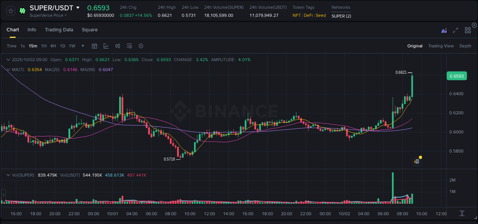Open the extra timeframes dropdown beside 1W
Screen dimensions: 478x224
82,46
